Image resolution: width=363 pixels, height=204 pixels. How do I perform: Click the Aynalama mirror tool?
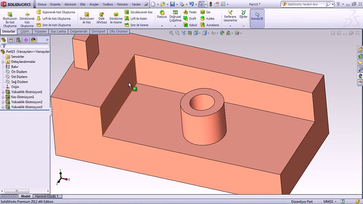pyautogui.click(x=210, y=25)
